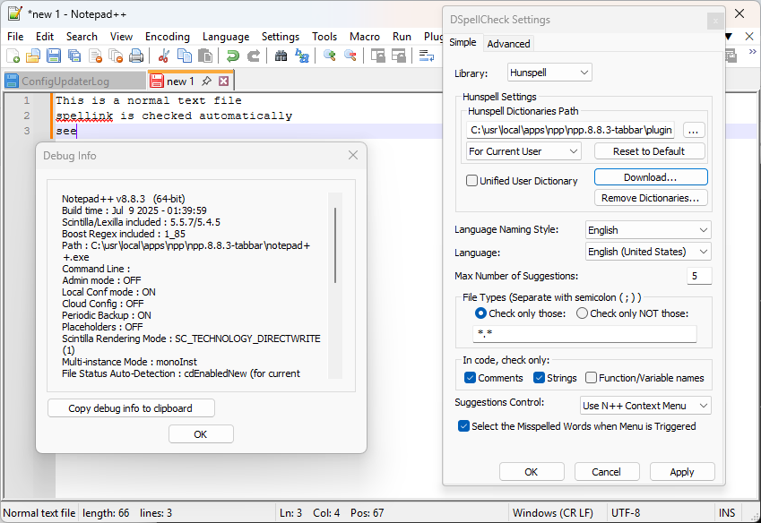Click the toolbar overflow chevron at far right
The image size is (761, 523).
pyautogui.click(x=752, y=51)
